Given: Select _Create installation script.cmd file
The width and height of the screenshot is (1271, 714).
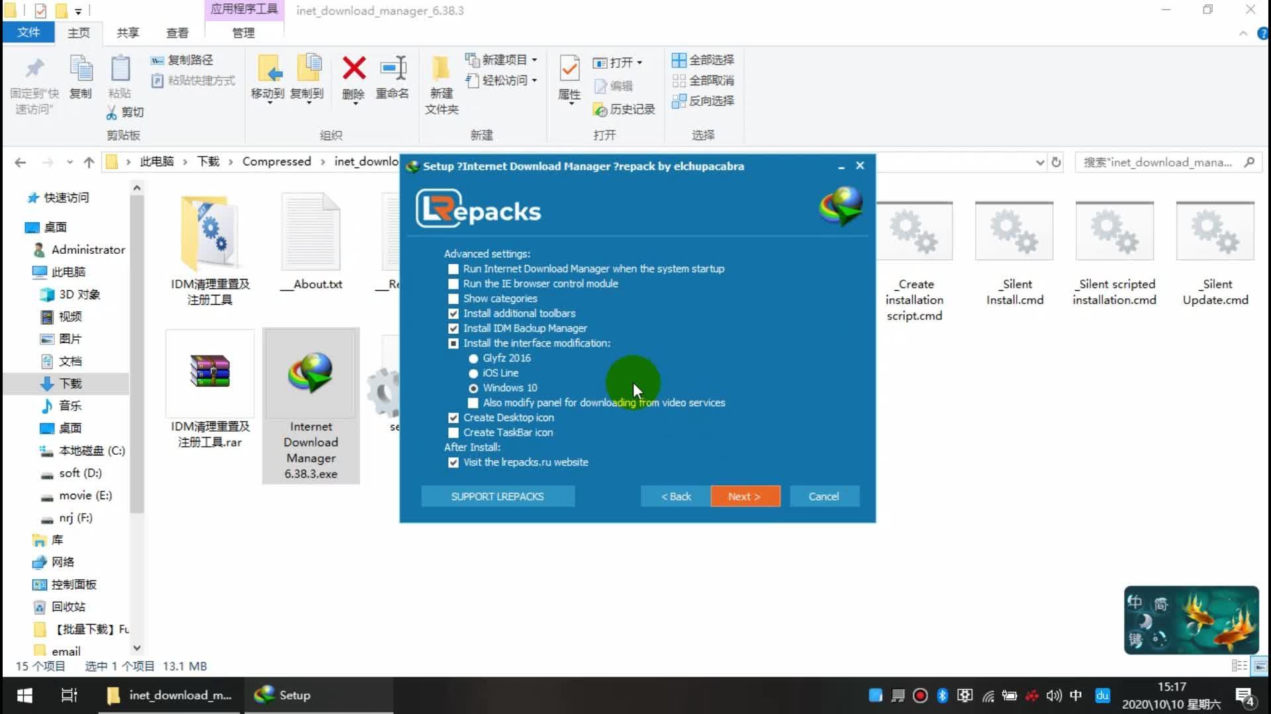Looking at the screenshot, I should point(914,262).
